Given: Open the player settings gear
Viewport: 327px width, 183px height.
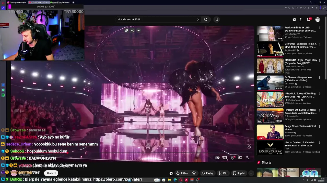Looking at the screenshot, I should pos(232,158).
